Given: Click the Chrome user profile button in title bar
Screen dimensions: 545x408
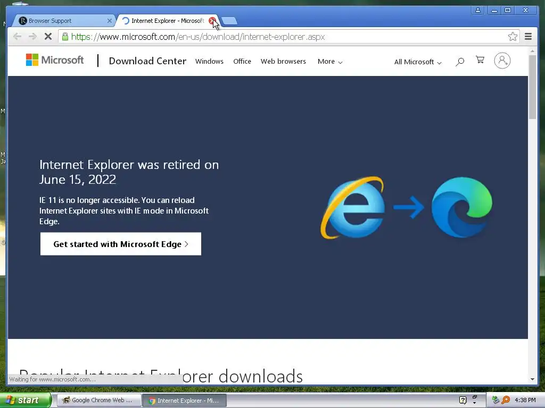Looking at the screenshot, I should pos(478,11).
